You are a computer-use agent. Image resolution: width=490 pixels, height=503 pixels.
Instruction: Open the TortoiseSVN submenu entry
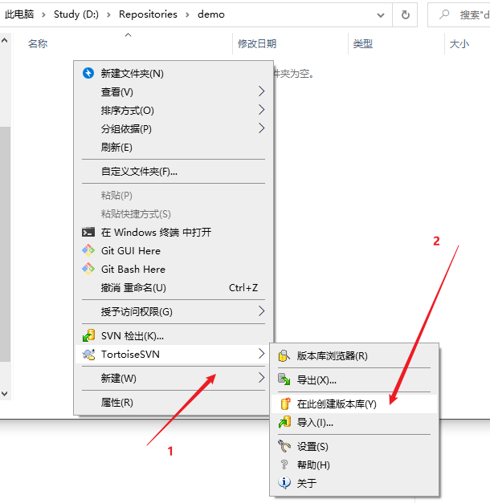[174, 354]
